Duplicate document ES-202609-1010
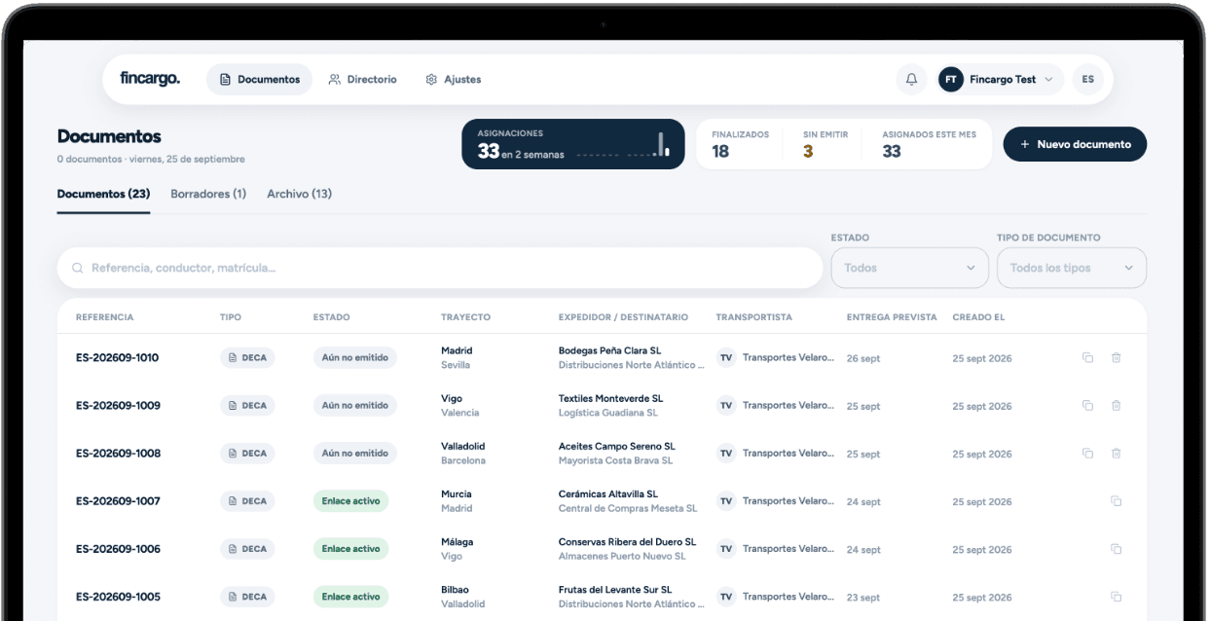This screenshot has width=1210, height=621. pos(1088,358)
